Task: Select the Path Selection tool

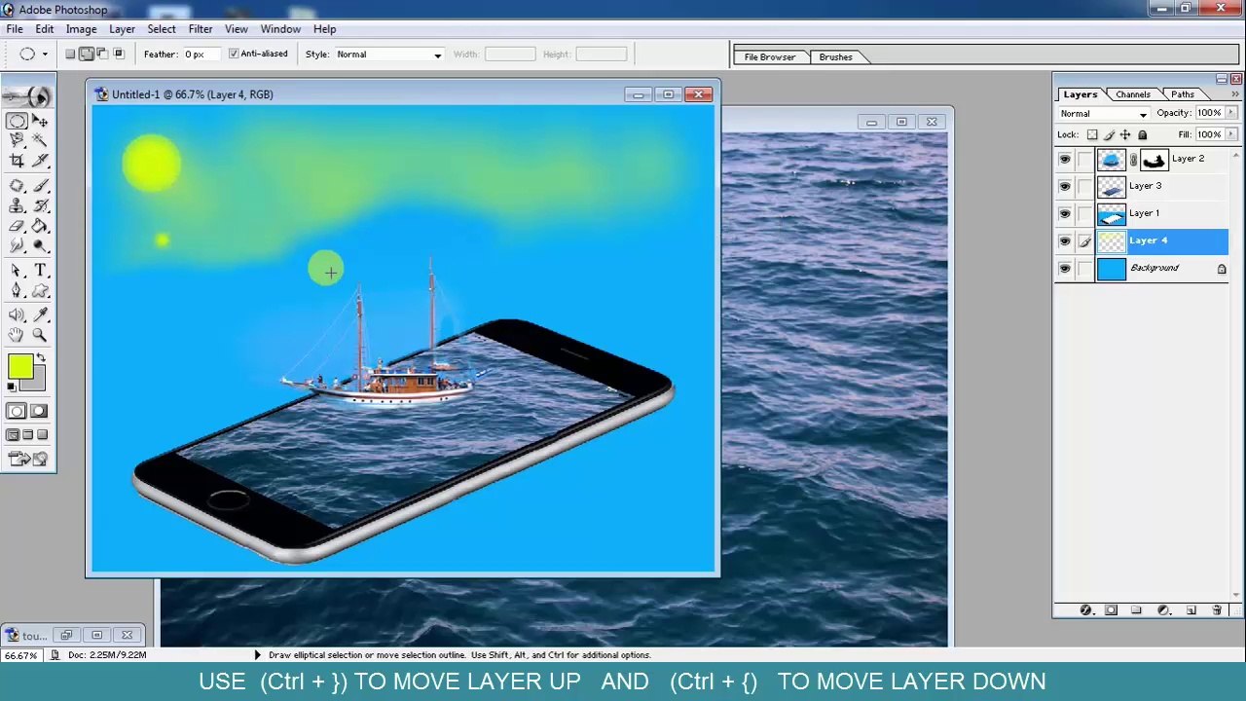Action: click(17, 271)
